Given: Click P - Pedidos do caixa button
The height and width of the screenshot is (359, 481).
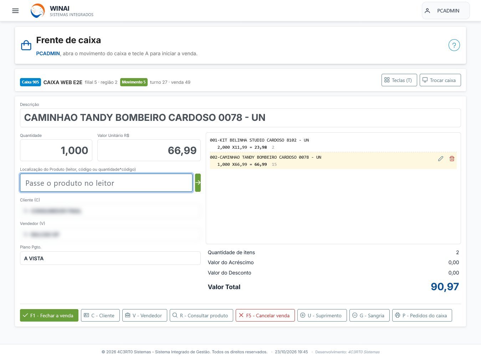Looking at the screenshot, I should 422,316.
